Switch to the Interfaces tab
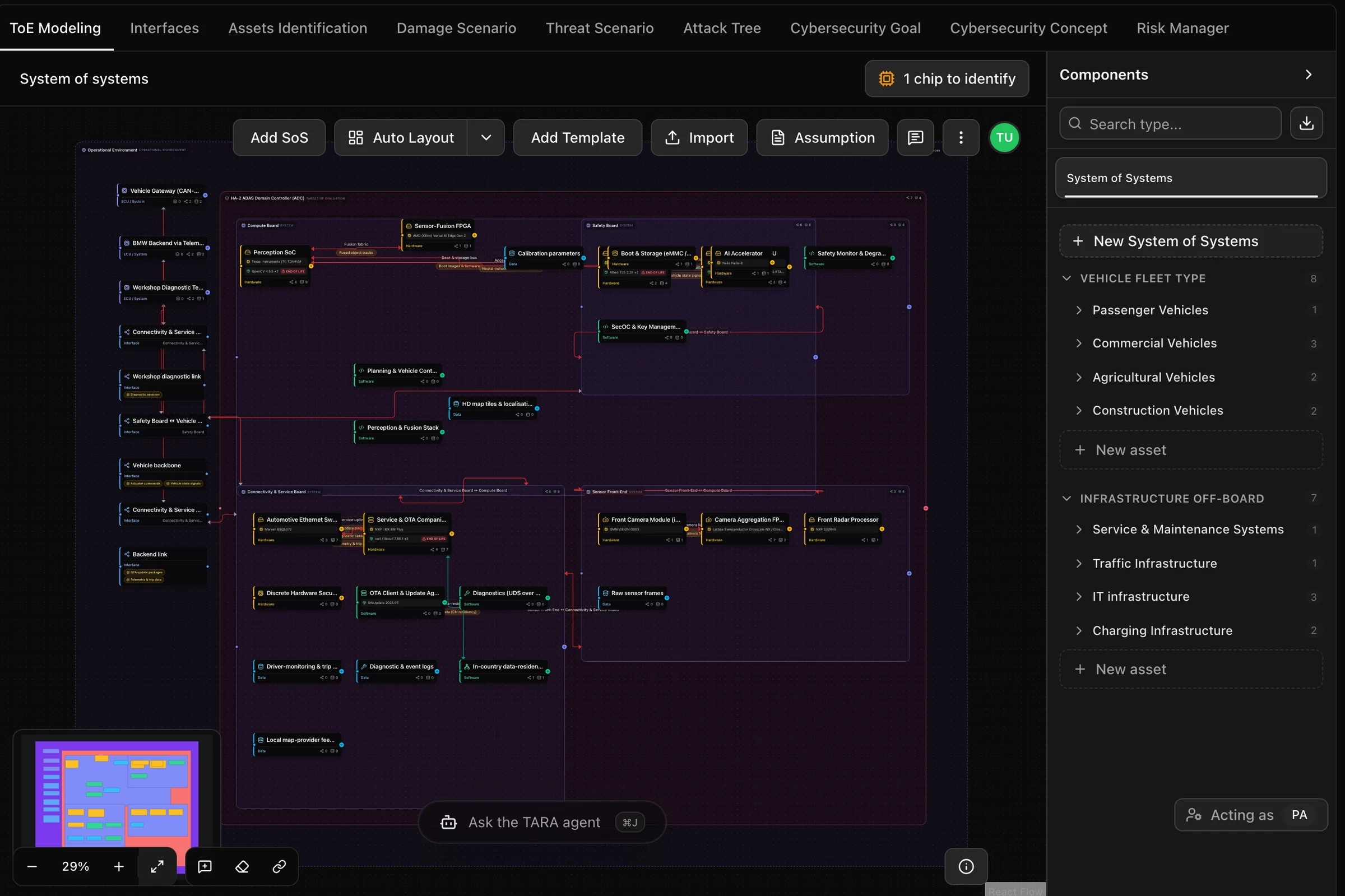 tap(165, 28)
